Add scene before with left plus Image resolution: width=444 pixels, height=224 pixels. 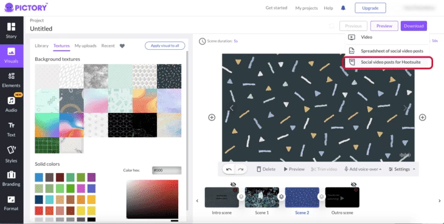(212, 117)
